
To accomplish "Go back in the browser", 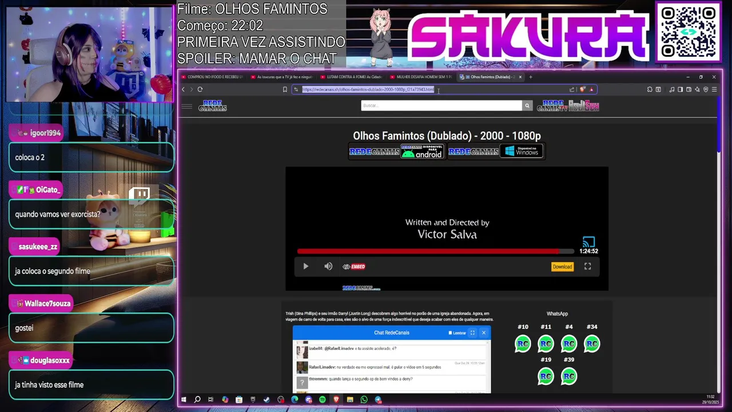I will [x=183, y=89].
